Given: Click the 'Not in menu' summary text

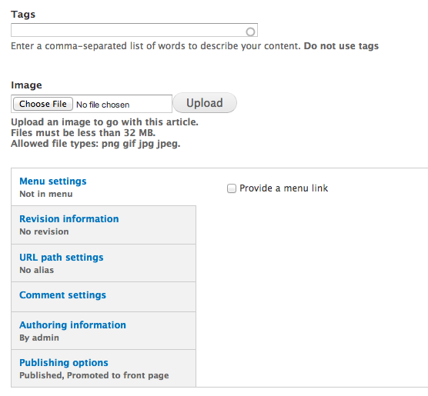Looking at the screenshot, I should (46, 194).
